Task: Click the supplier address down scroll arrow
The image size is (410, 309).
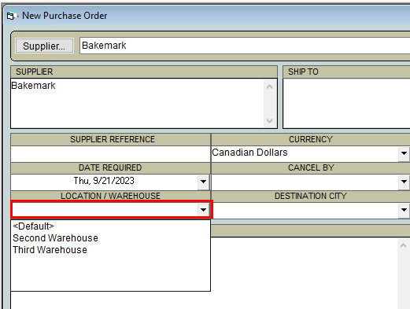Action: point(269,121)
